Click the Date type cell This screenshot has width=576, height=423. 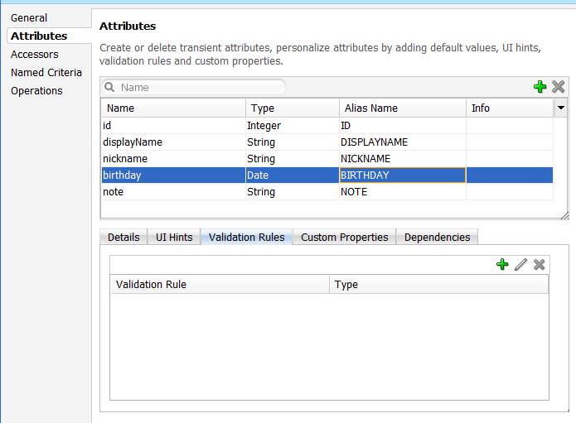click(x=293, y=175)
